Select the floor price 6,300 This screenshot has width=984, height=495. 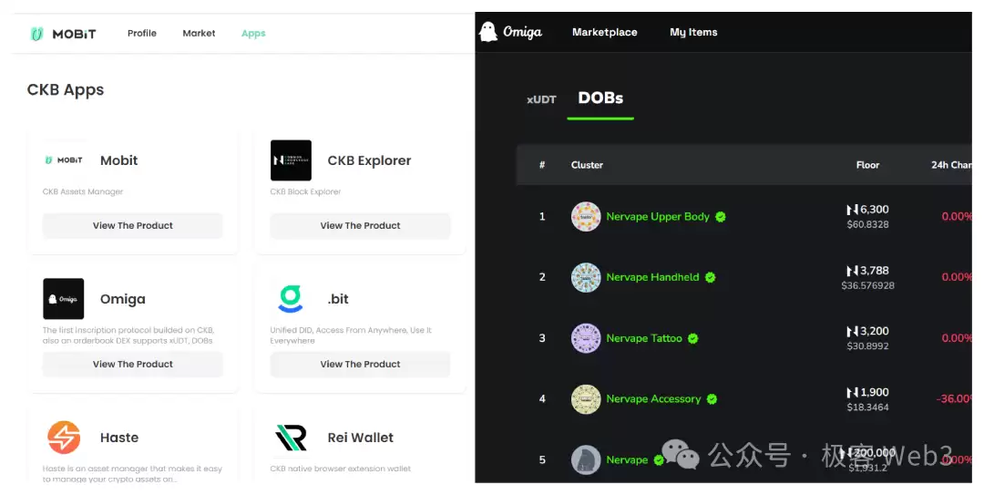(868, 210)
